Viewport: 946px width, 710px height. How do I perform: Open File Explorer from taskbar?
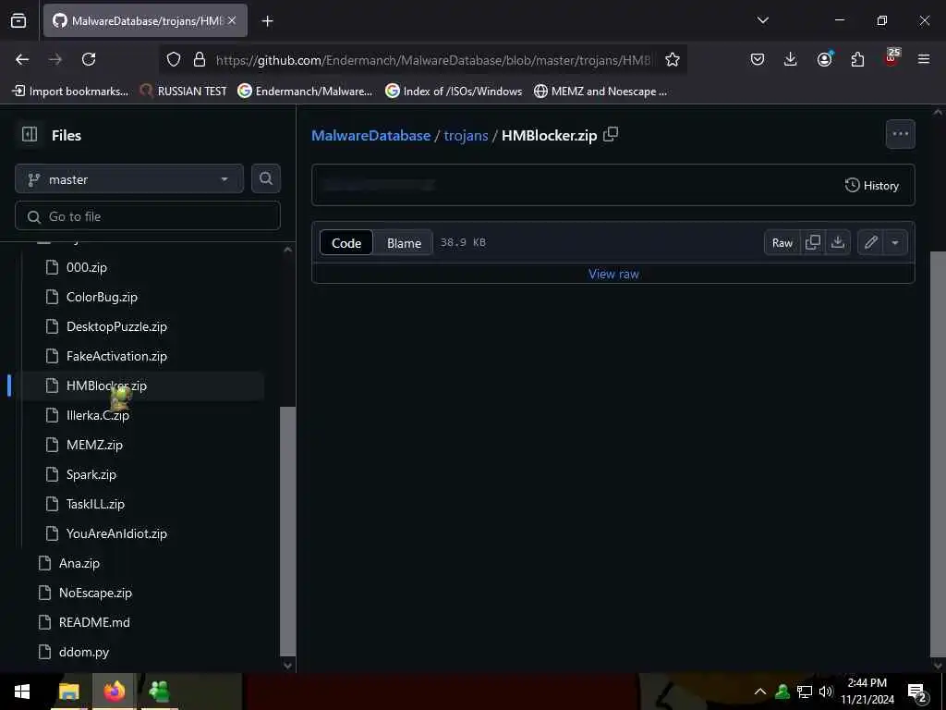click(68, 692)
